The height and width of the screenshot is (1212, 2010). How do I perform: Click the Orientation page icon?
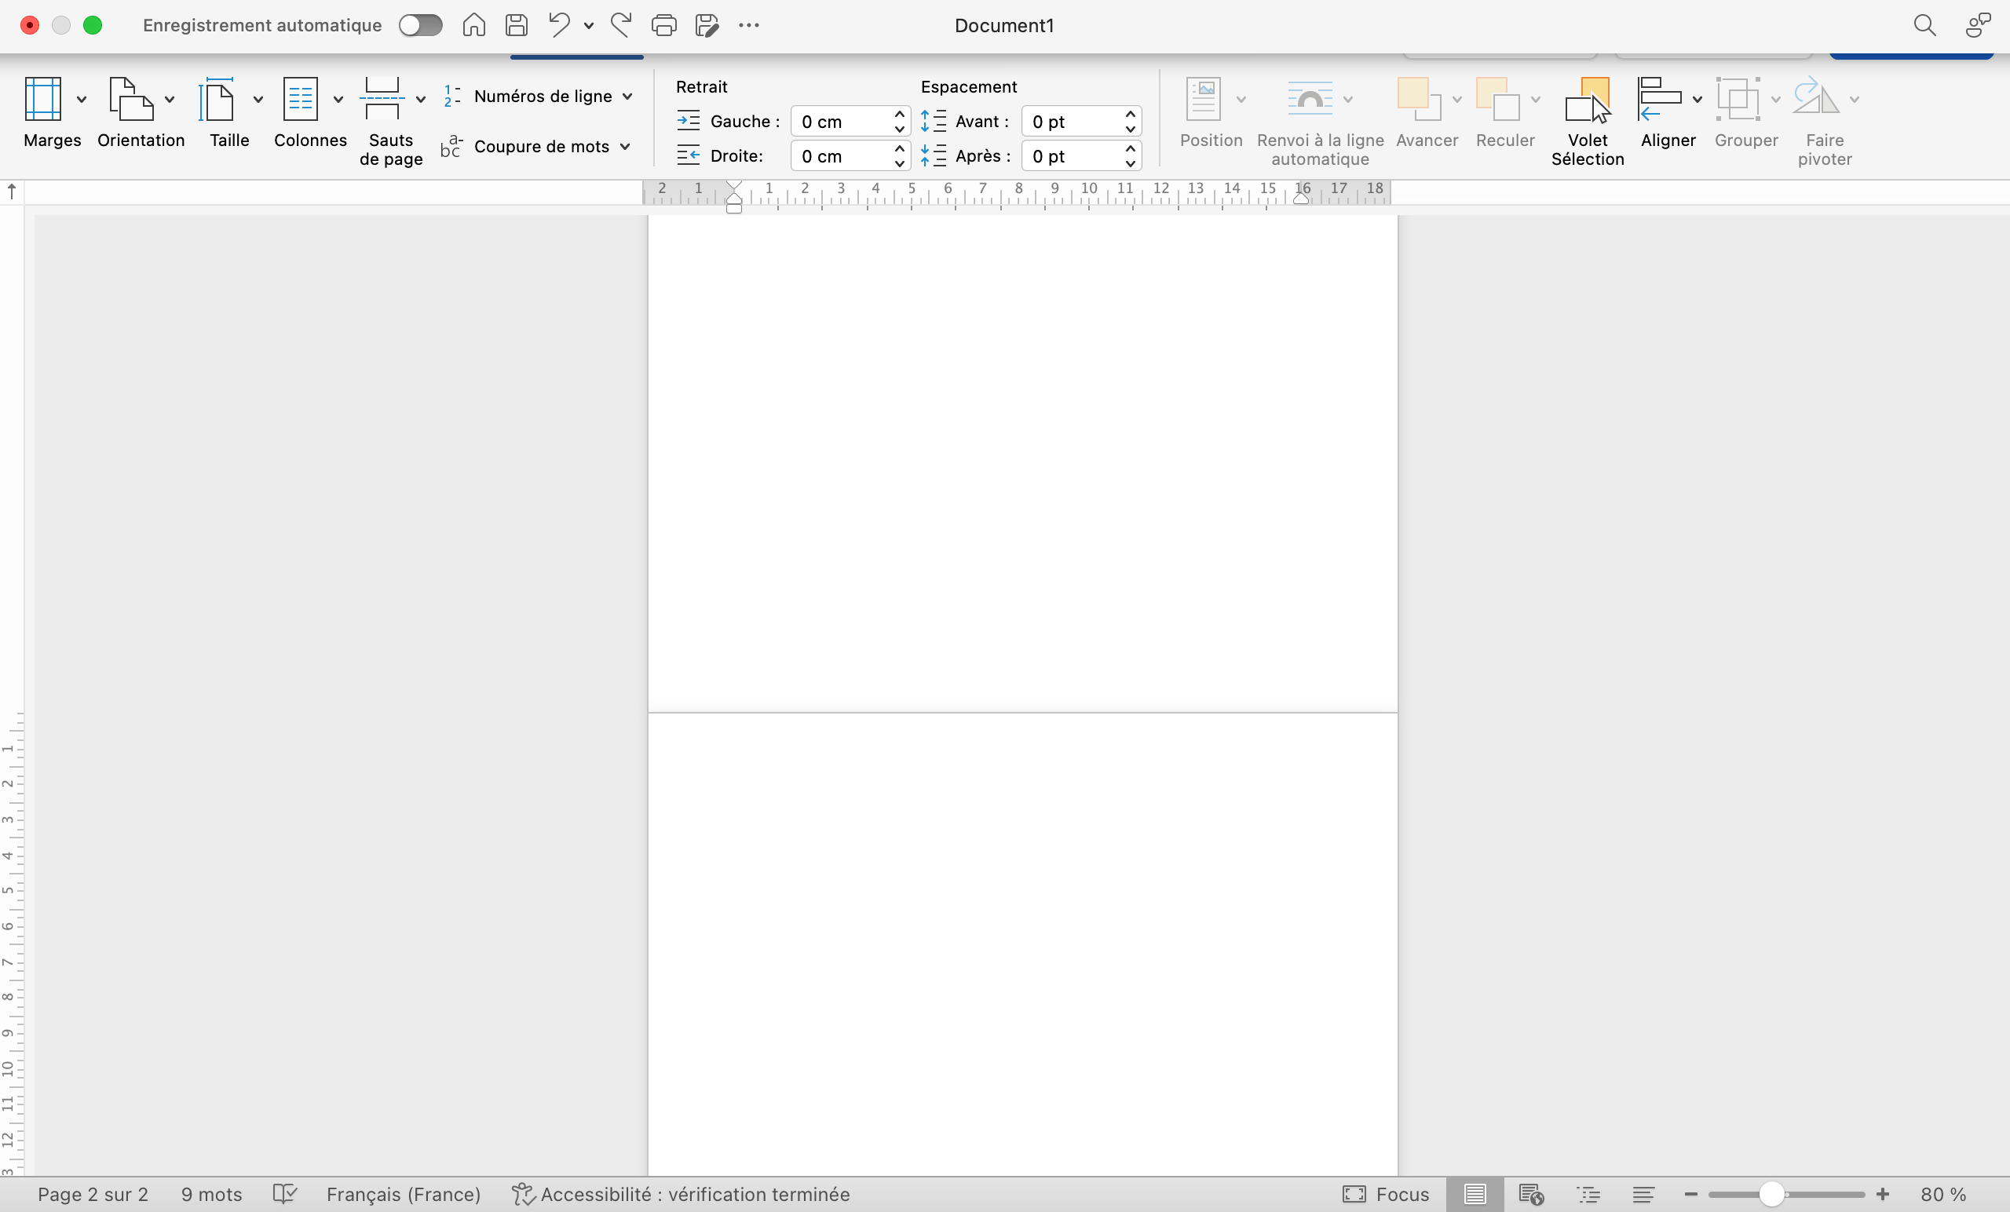(130, 100)
